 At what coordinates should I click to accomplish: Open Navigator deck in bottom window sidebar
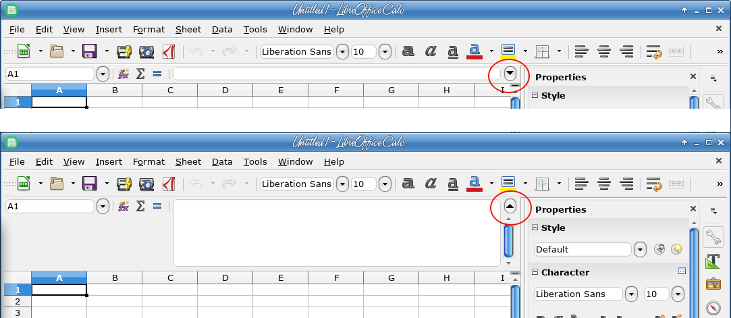(x=713, y=308)
